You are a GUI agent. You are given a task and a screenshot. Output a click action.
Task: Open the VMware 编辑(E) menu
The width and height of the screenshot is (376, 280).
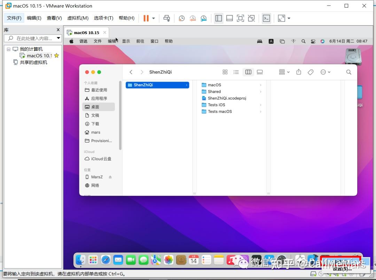pos(34,18)
